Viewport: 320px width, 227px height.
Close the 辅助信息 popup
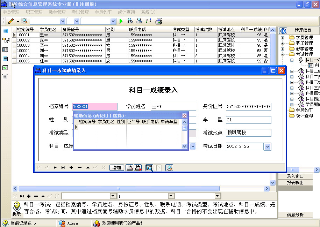[184, 115]
